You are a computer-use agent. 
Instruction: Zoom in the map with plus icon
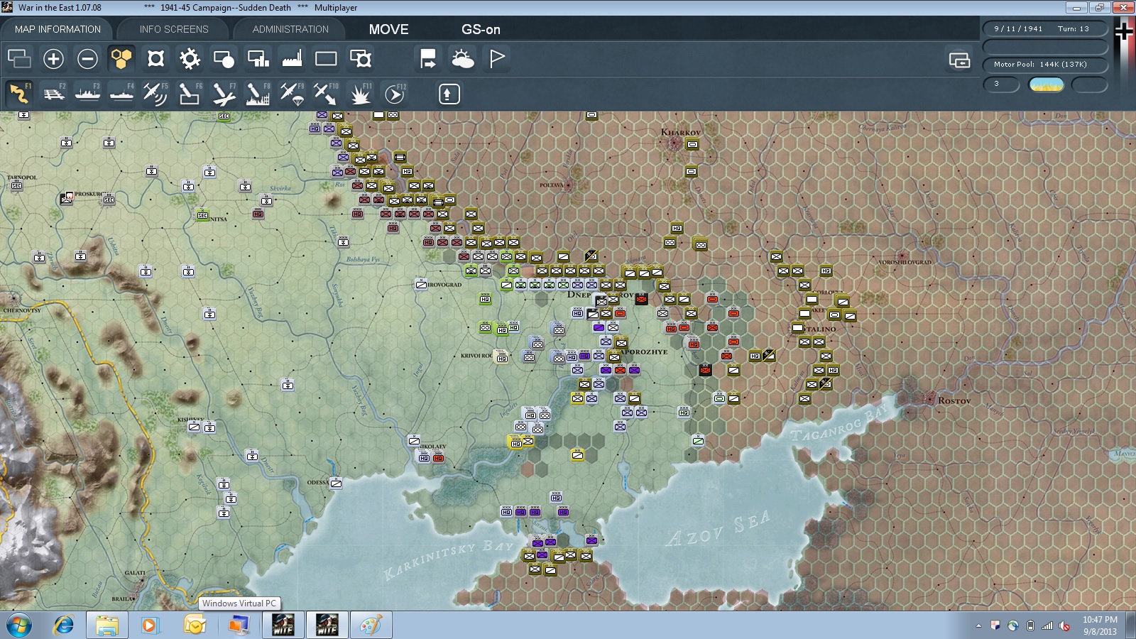[x=53, y=59]
